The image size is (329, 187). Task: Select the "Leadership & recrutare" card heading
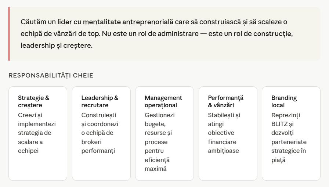point(100,101)
